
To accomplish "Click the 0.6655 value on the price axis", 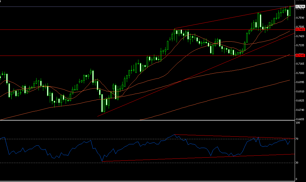I will [300, 119].
